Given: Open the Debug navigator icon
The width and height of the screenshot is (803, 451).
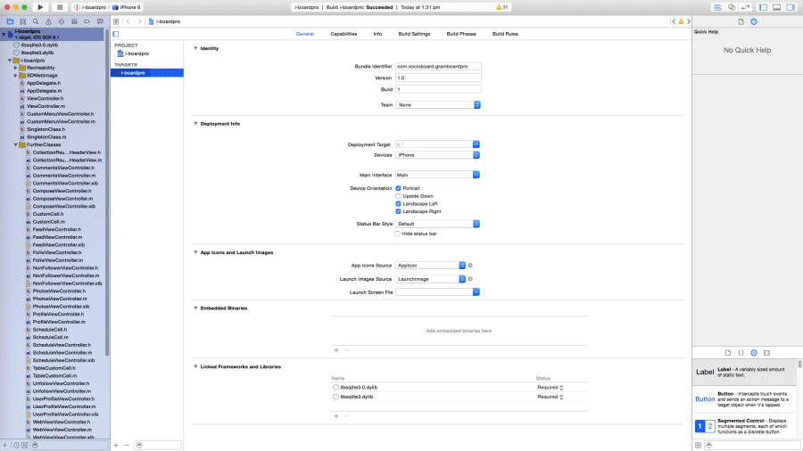Looking at the screenshot, I should click(74, 21).
